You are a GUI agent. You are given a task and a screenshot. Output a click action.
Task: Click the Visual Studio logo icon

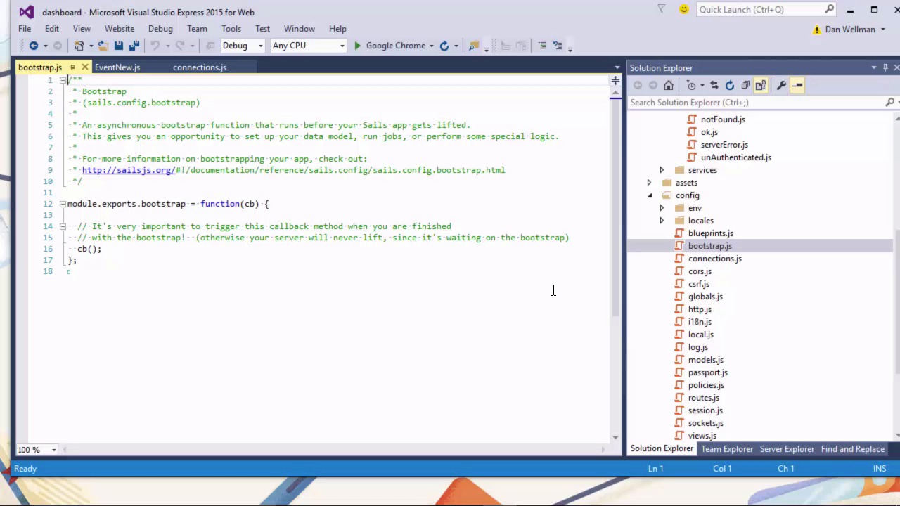point(26,12)
